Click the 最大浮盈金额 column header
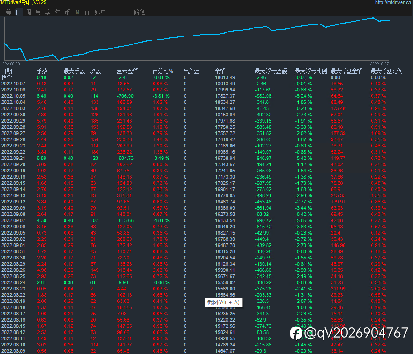The height and width of the screenshot is (354, 413). click(x=346, y=71)
